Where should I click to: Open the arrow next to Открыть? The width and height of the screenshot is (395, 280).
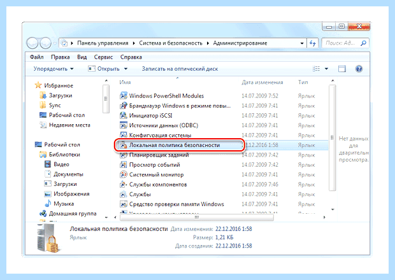tap(126, 69)
